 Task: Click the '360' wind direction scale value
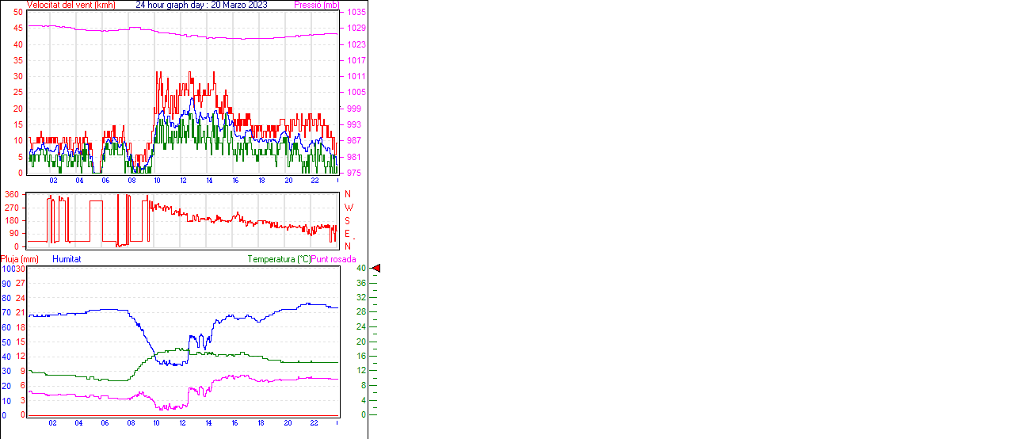click(x=12, y=194)
